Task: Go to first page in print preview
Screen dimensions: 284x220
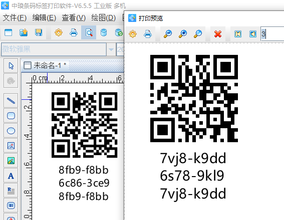Action: point(238,34)
